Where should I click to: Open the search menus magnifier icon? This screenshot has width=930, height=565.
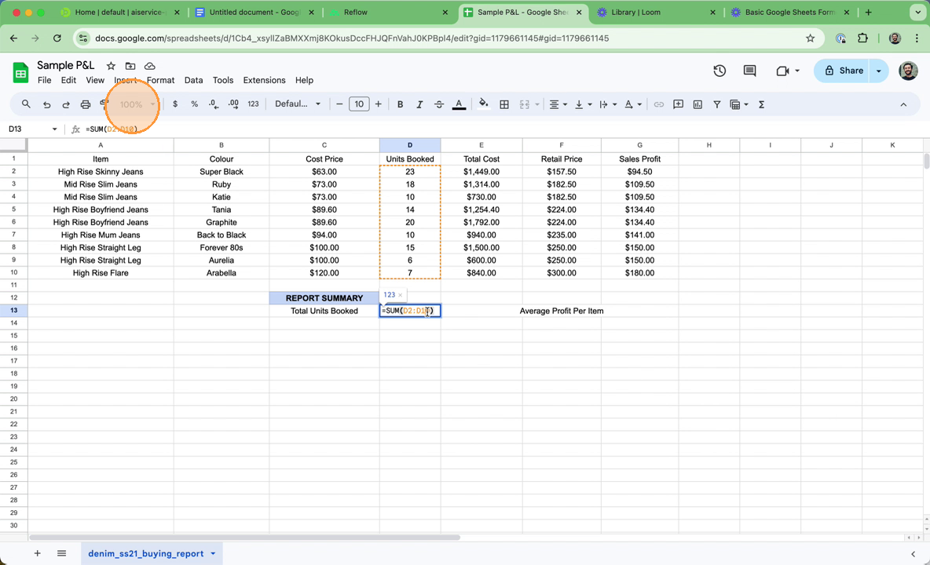26,104
